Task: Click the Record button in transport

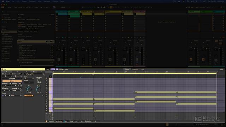Action: (x=105, y=7)
